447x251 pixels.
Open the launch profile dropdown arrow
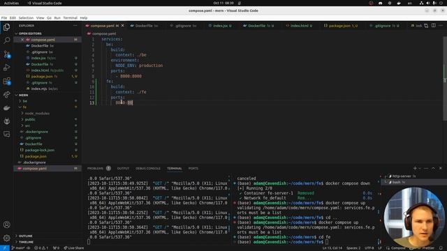coord(419,169)
